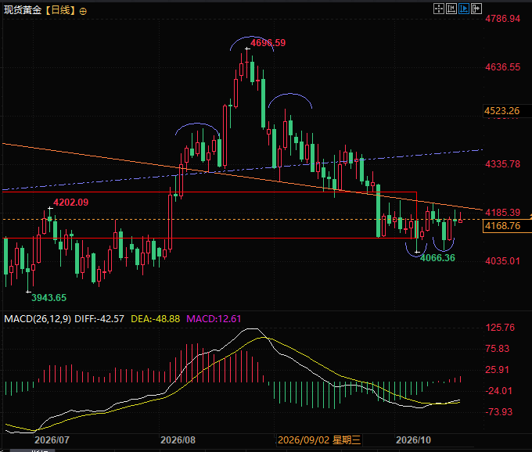This screenshot has height=452, width=532.
Task: Click the DEA:-48.88 value
Action: point(156,319)
